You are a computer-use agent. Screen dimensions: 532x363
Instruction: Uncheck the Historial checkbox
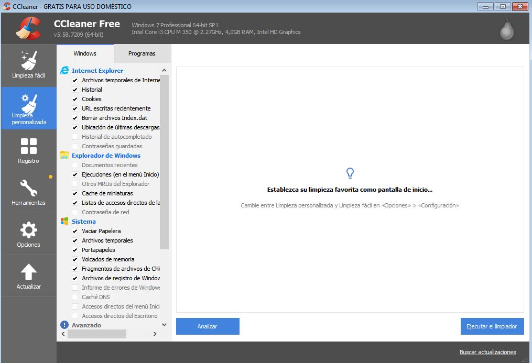75,90
